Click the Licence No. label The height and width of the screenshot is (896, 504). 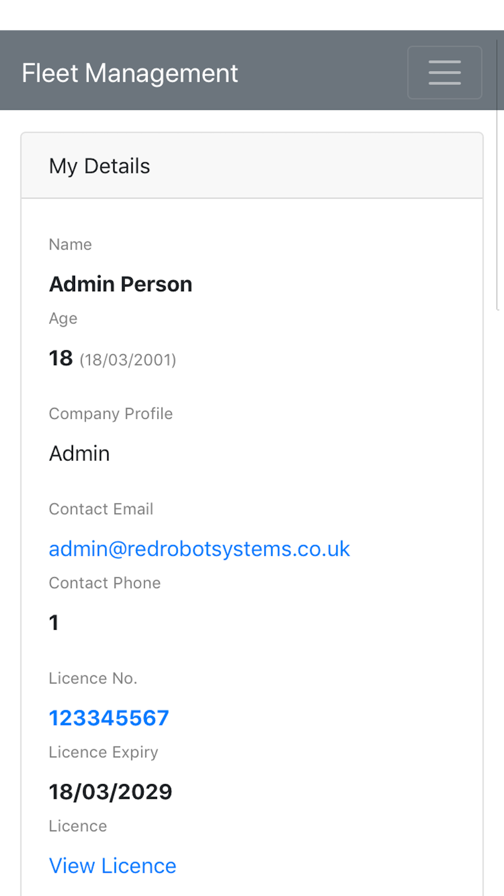(x=93, y=678)
